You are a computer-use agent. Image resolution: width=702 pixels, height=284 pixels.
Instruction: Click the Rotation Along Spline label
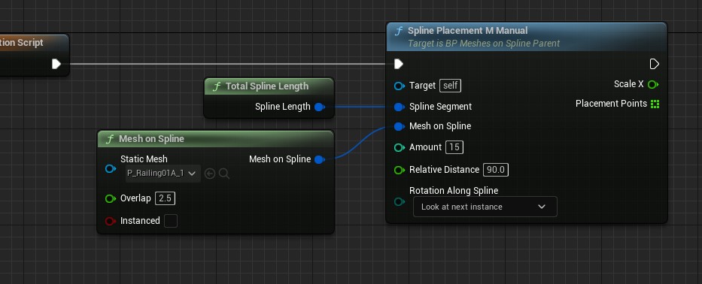click(454, 191)
